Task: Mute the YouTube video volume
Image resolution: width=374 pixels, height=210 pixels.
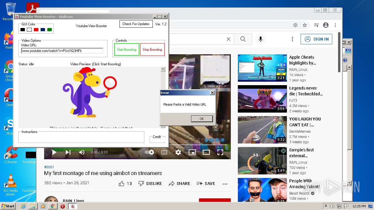Action: pos(82,152)
